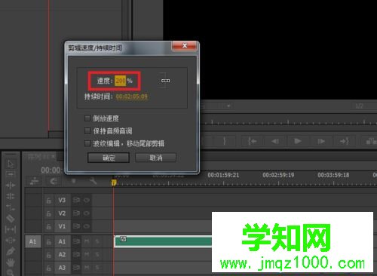Select the Razor tool
This screenshot has width=377, height=276.
(11, 218)
